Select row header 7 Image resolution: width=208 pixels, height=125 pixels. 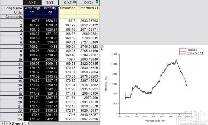coord(12,47)
